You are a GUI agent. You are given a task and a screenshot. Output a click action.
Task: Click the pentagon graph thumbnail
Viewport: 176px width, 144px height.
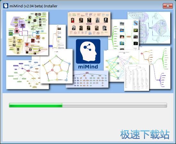56,66
